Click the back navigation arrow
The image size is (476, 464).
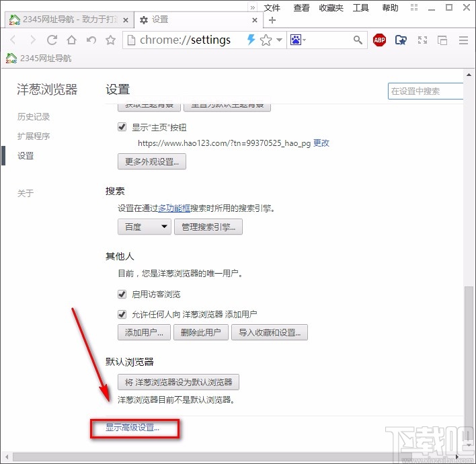tap(13, 40)
